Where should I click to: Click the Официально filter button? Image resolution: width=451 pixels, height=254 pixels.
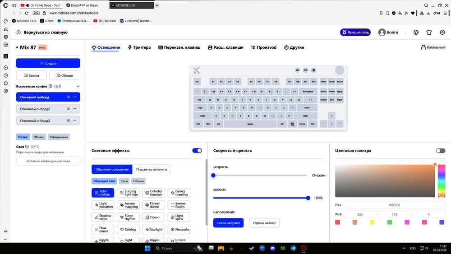[59, 137]
